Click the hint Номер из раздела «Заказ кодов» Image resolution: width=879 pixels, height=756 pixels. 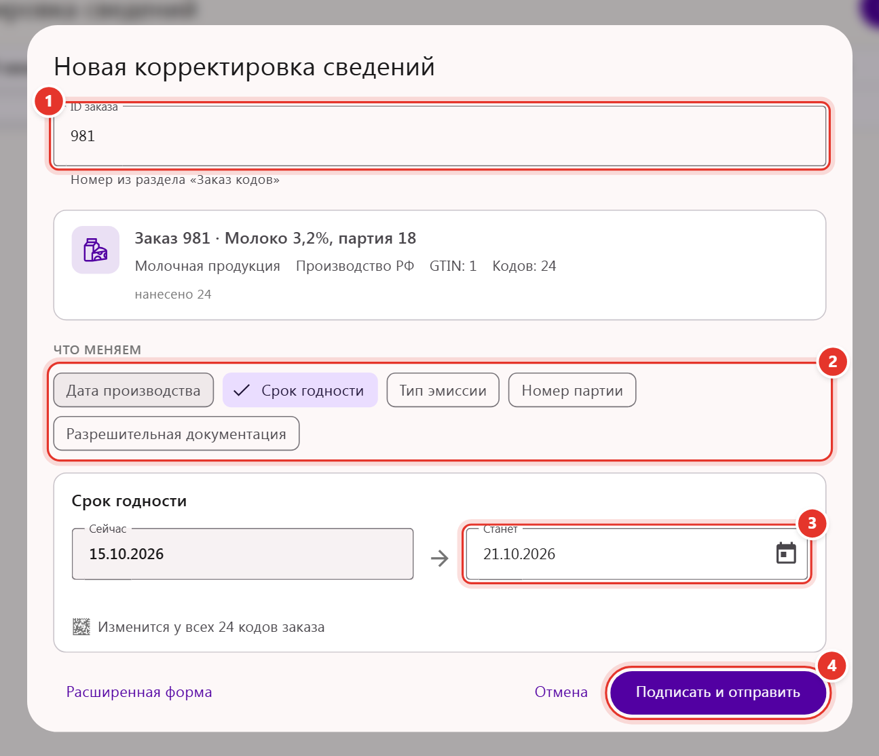[x=175, y=180]
